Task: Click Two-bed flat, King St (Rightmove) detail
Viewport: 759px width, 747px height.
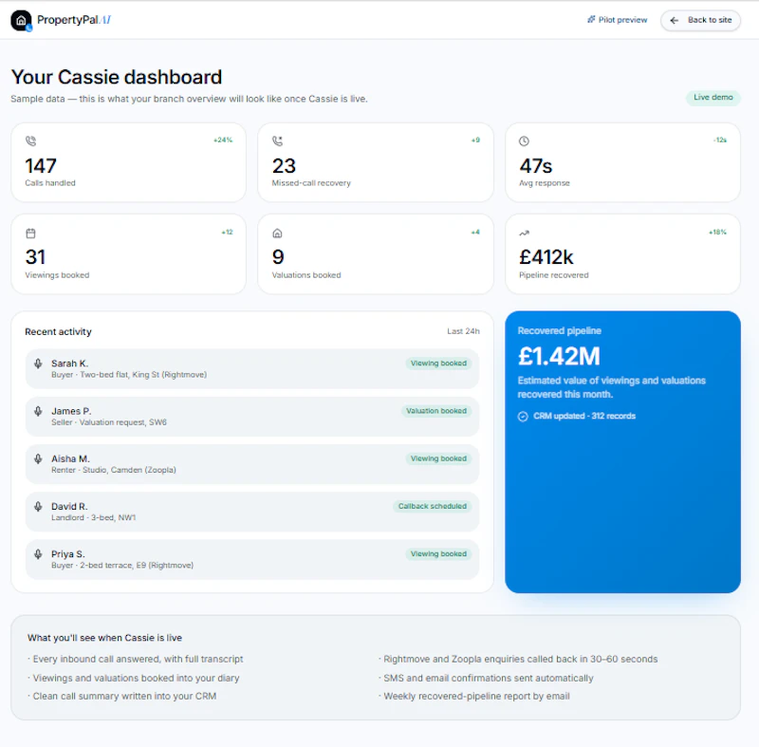Action: (x=143, y=375)
